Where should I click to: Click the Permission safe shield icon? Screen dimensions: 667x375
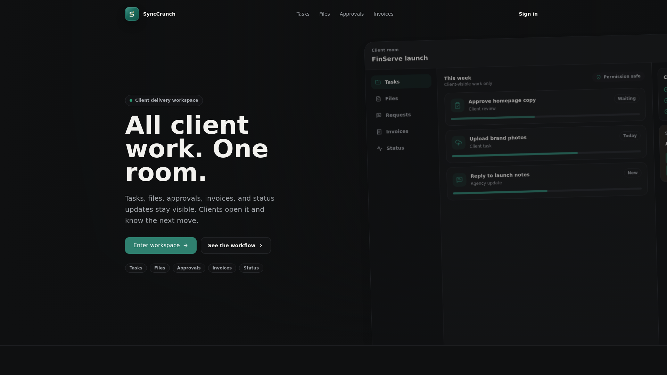click(599, 77)
